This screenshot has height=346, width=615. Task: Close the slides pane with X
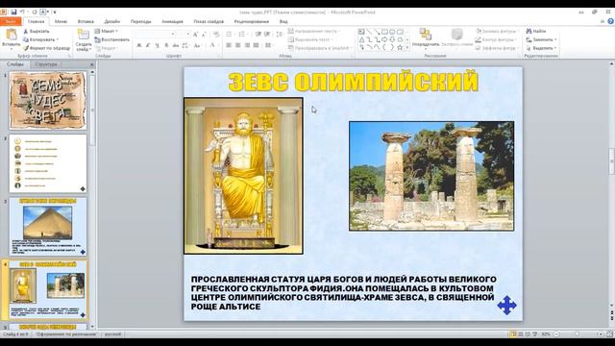(x=92, y=64)
